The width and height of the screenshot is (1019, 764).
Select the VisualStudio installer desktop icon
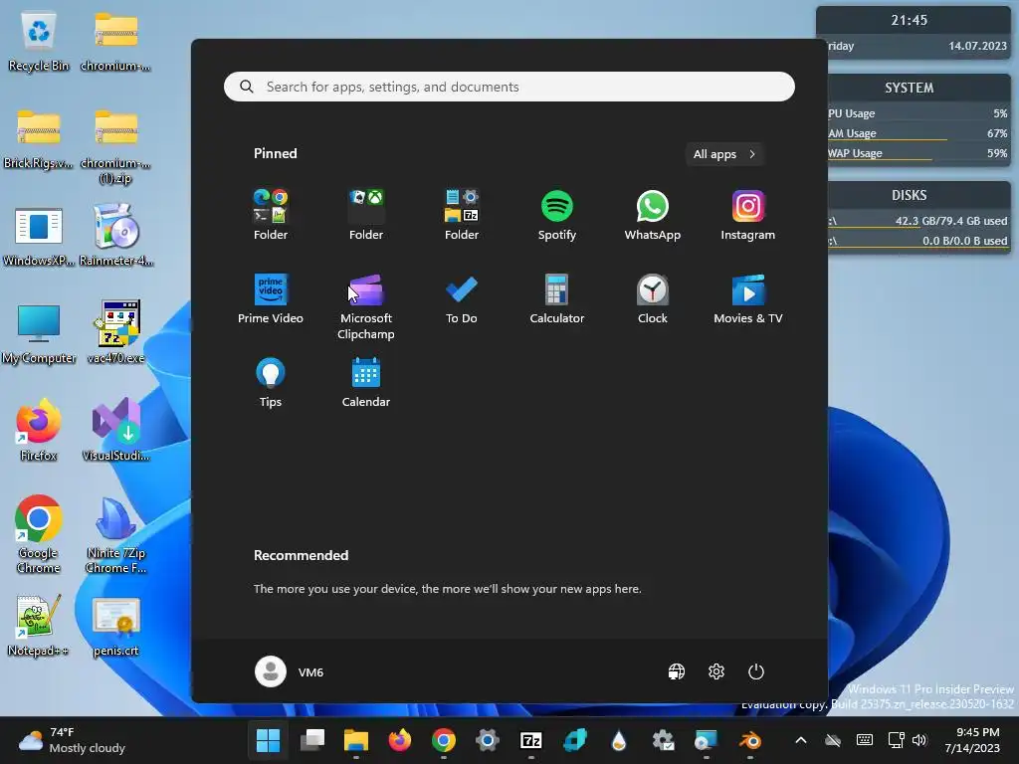(x=115, y=430)
